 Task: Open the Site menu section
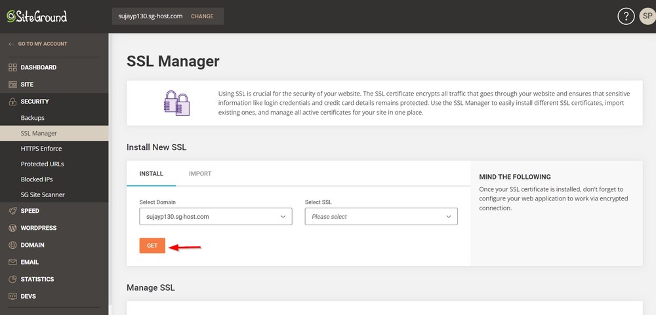(27, 84)
